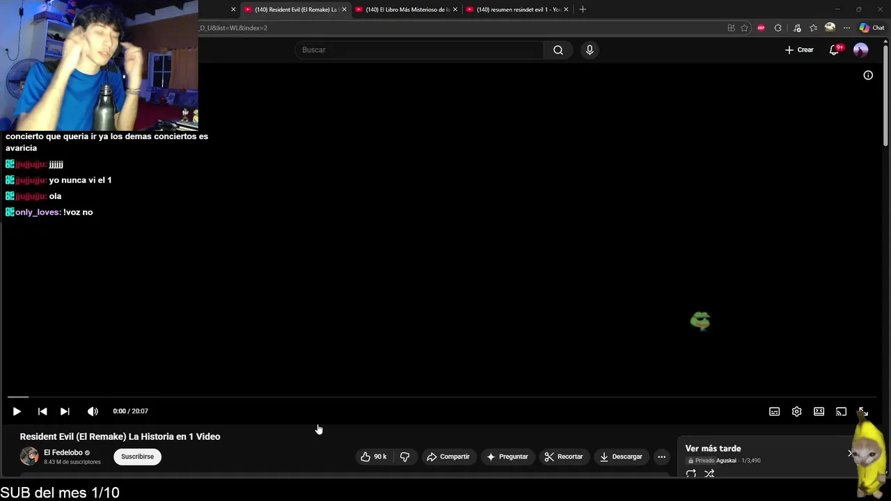
Task: Open browser favorites list icon
Action: 813,28
